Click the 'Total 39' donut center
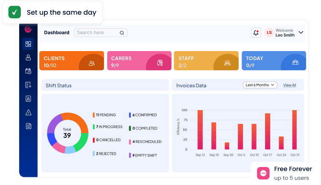 pos(67,133)
